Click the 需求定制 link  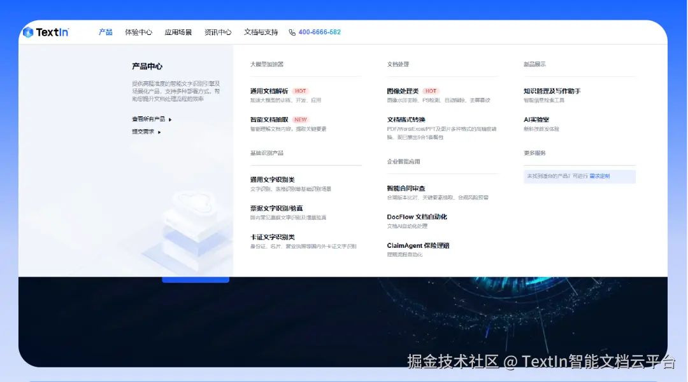[x=599, y=176]
